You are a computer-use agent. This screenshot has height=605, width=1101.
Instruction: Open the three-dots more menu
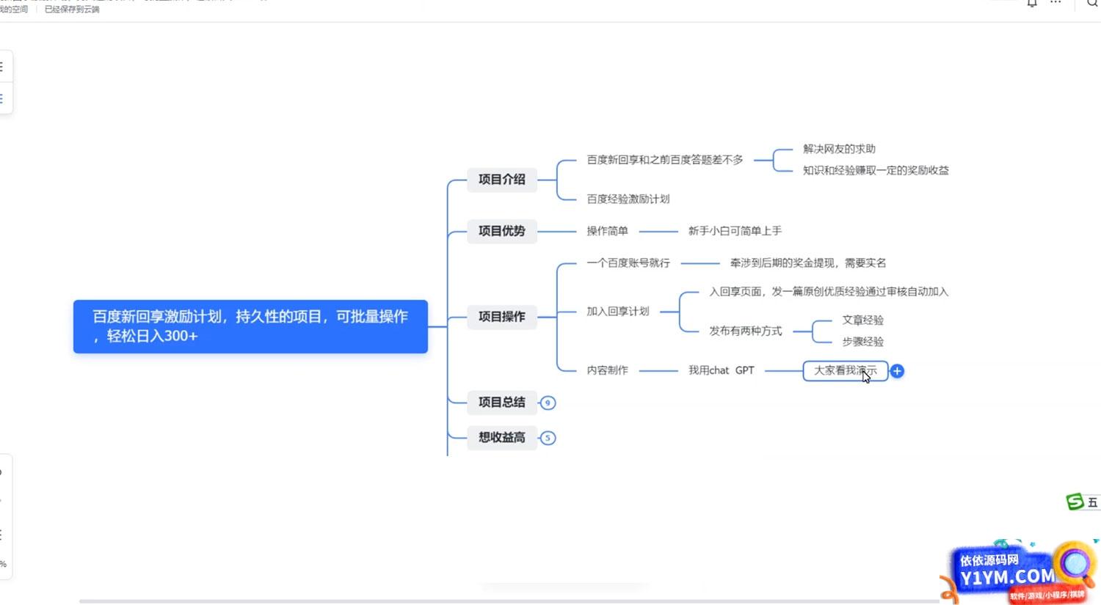[1055, 3]
